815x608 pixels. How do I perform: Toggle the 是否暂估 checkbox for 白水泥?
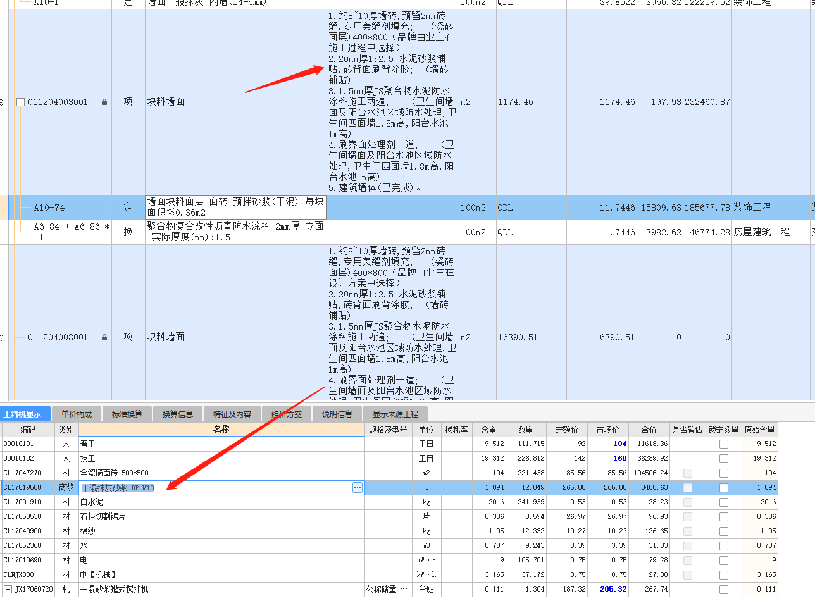click(x=688, y=502)
